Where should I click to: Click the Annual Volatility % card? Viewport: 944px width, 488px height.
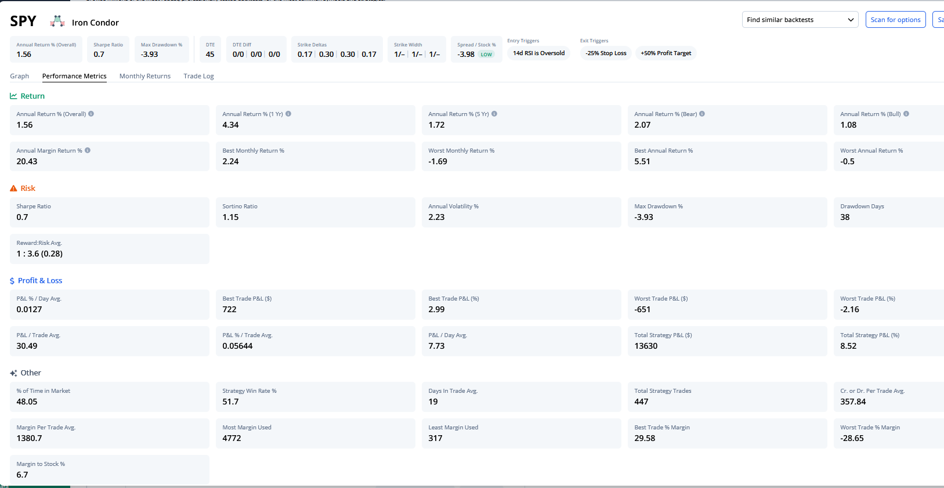pyautogui.click(x=522, y=212)
